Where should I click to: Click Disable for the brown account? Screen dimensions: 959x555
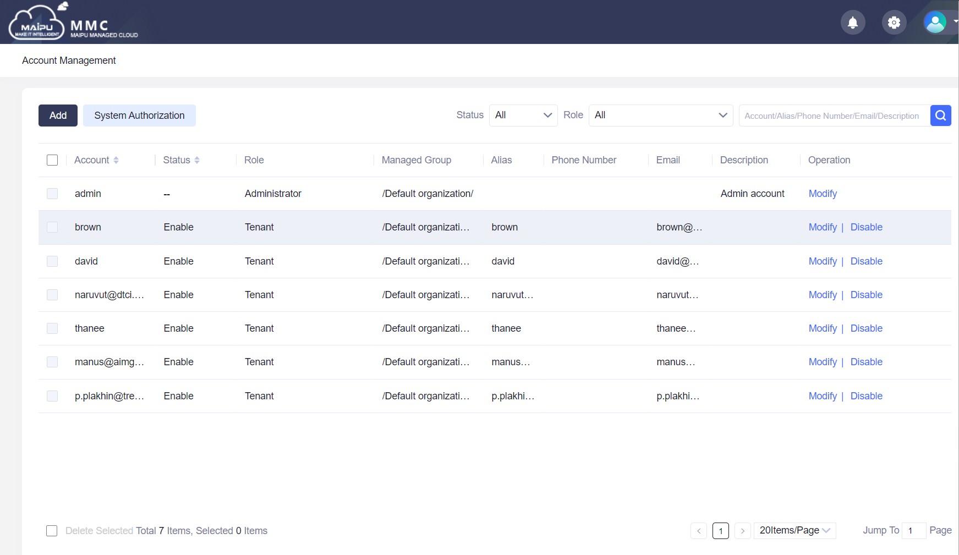tap(867, 227)
